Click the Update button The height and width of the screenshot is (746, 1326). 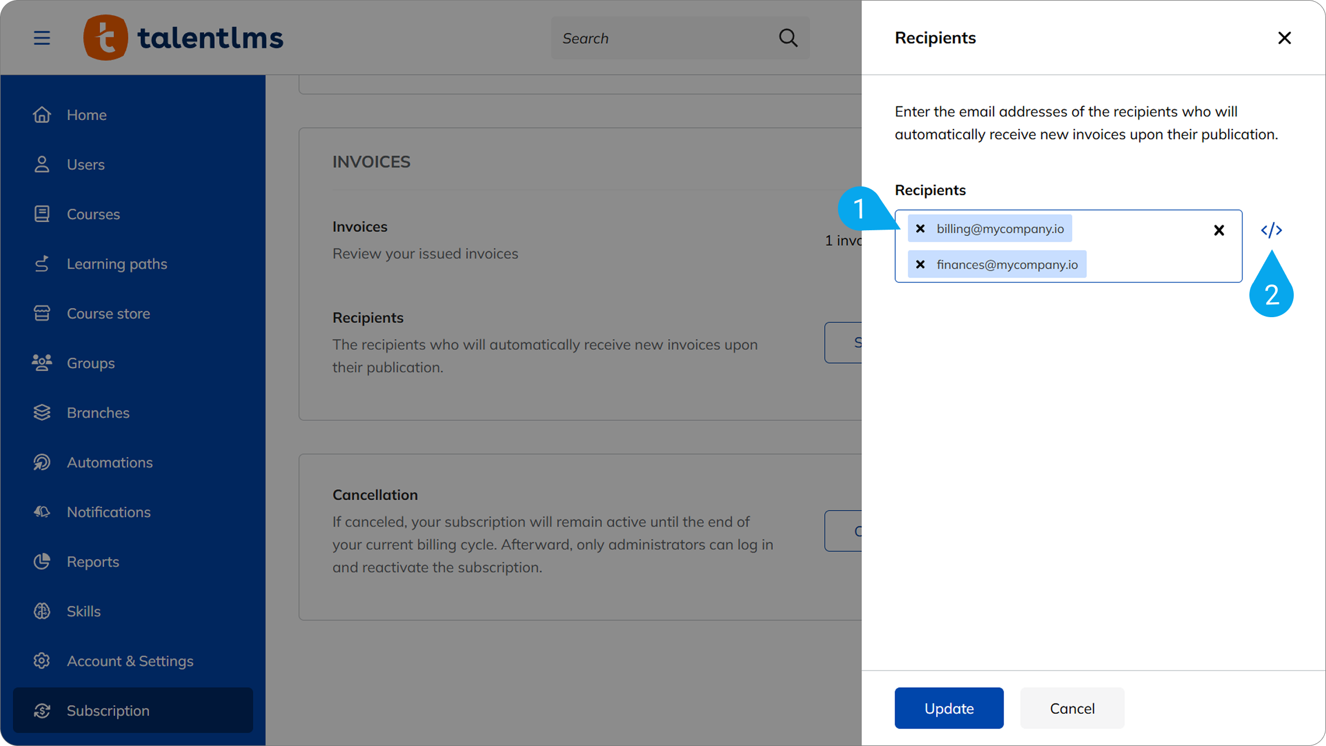click(949, 708)
